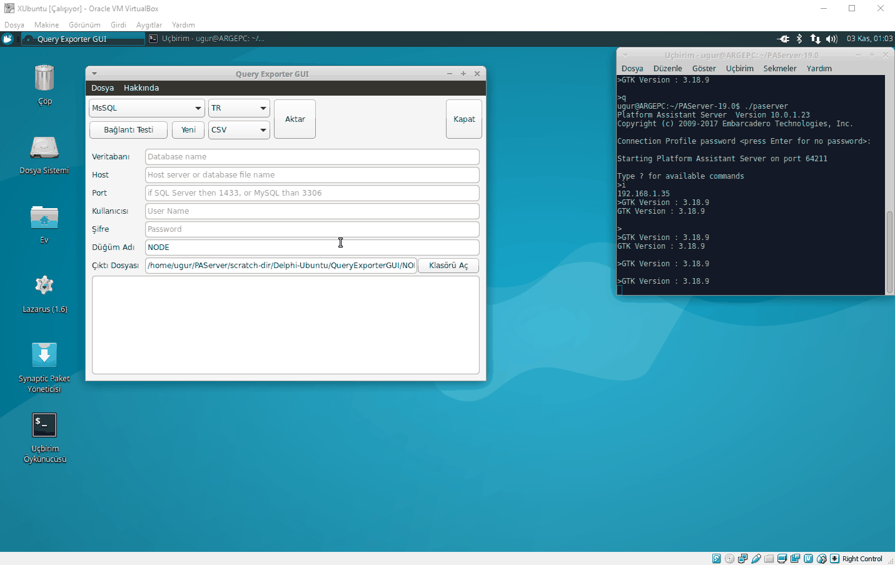Open the Çöp trash desktop icon
The height and width of the screenshot is (565, 895).
[x=44, y=79]
